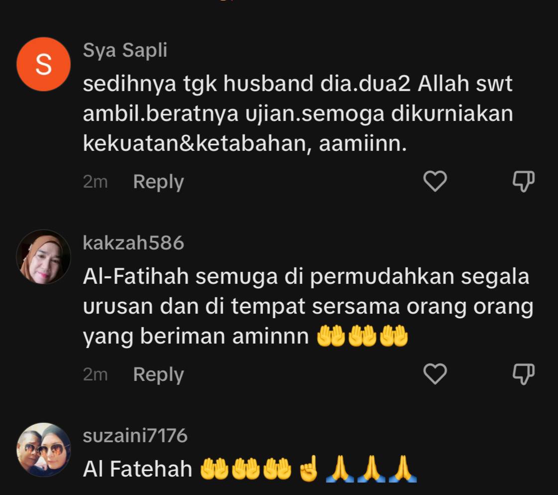This screenshot has height=495, width=558.
Task: Tap the index pointing up emoji
Action: pos(308,469)
